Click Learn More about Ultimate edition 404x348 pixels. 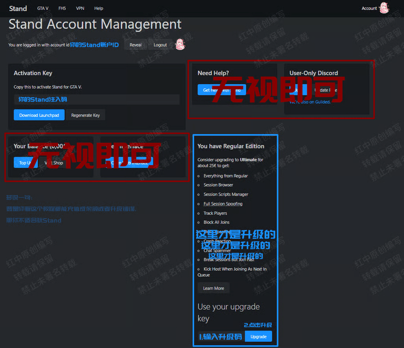[x=214, y=288]
